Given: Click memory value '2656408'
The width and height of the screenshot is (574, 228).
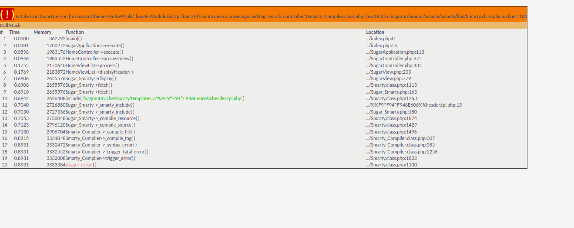Looking at the screenshot, I should click(56, 98).
